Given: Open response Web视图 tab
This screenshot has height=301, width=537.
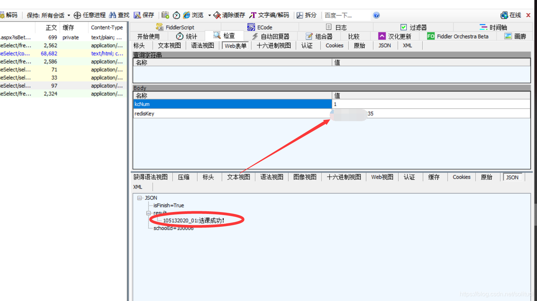Looking at the screenshot, I should [x=382, y=177].
